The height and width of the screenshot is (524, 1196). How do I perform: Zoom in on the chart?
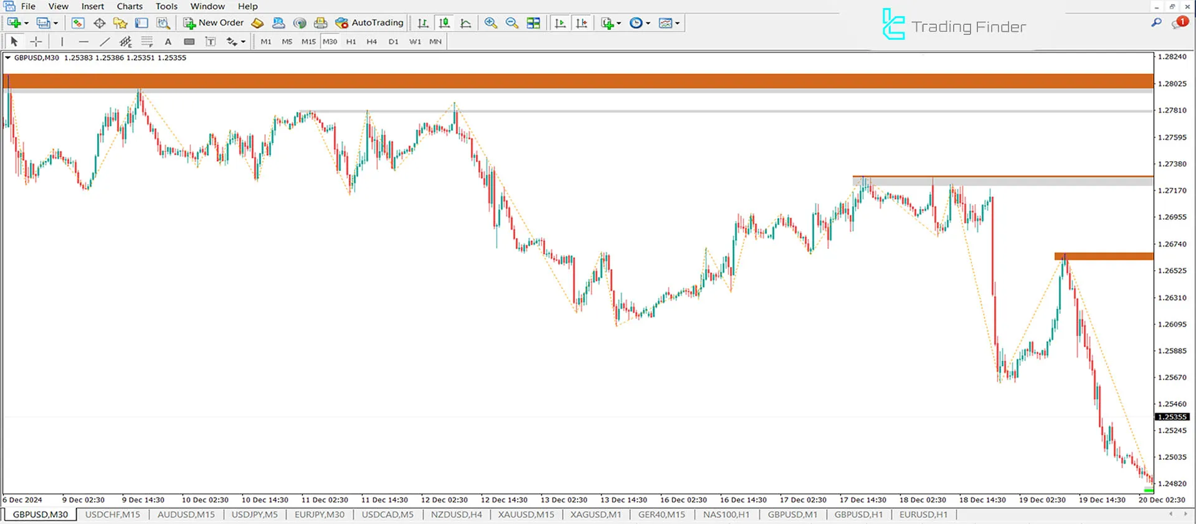[x=491, y=23]
